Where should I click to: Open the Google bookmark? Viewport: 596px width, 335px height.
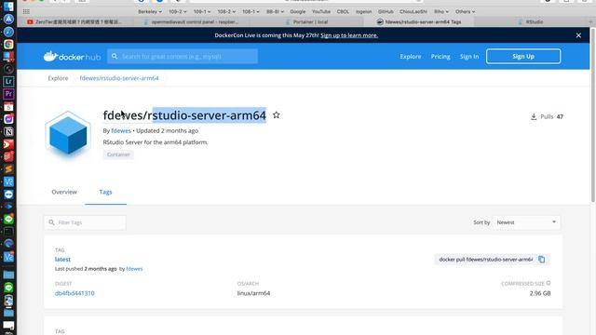point(298,12)
